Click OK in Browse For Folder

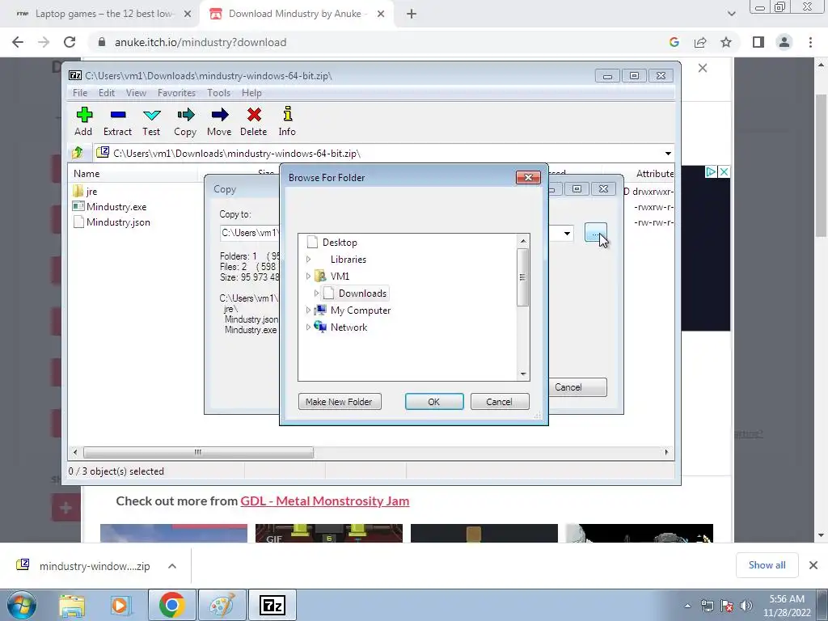click(x=434, y=401)
